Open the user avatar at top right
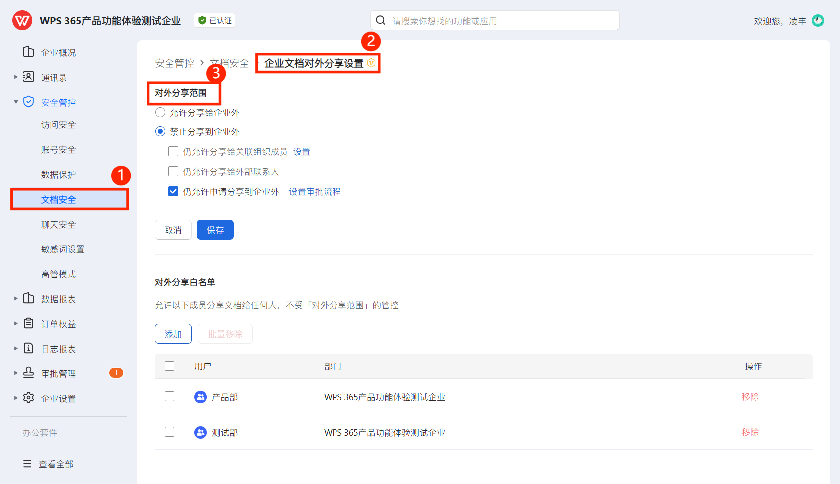The height and width of the screenshot is (484, 840). pos(818,20)
